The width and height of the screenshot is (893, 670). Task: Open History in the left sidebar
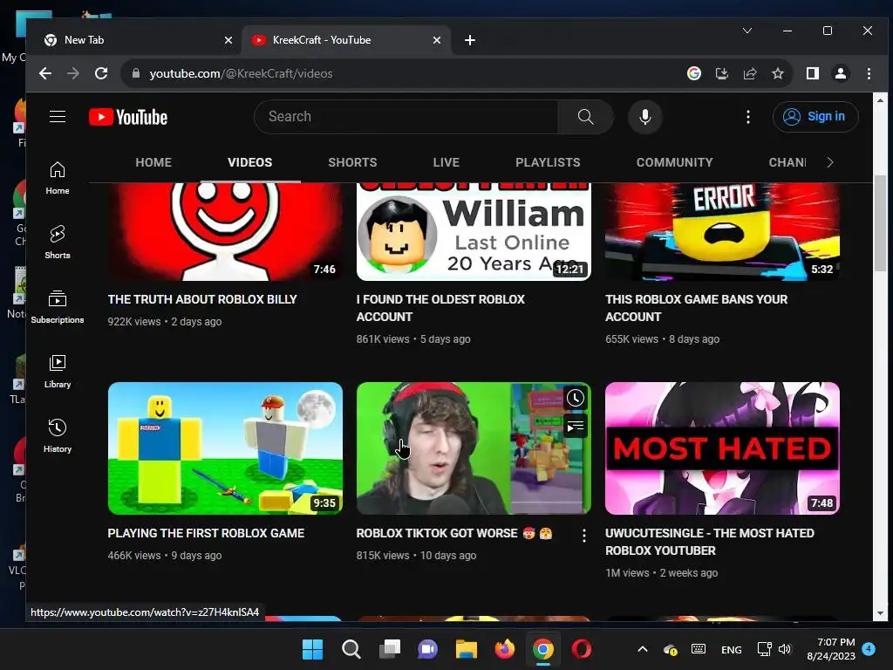[x=58, y=436]
